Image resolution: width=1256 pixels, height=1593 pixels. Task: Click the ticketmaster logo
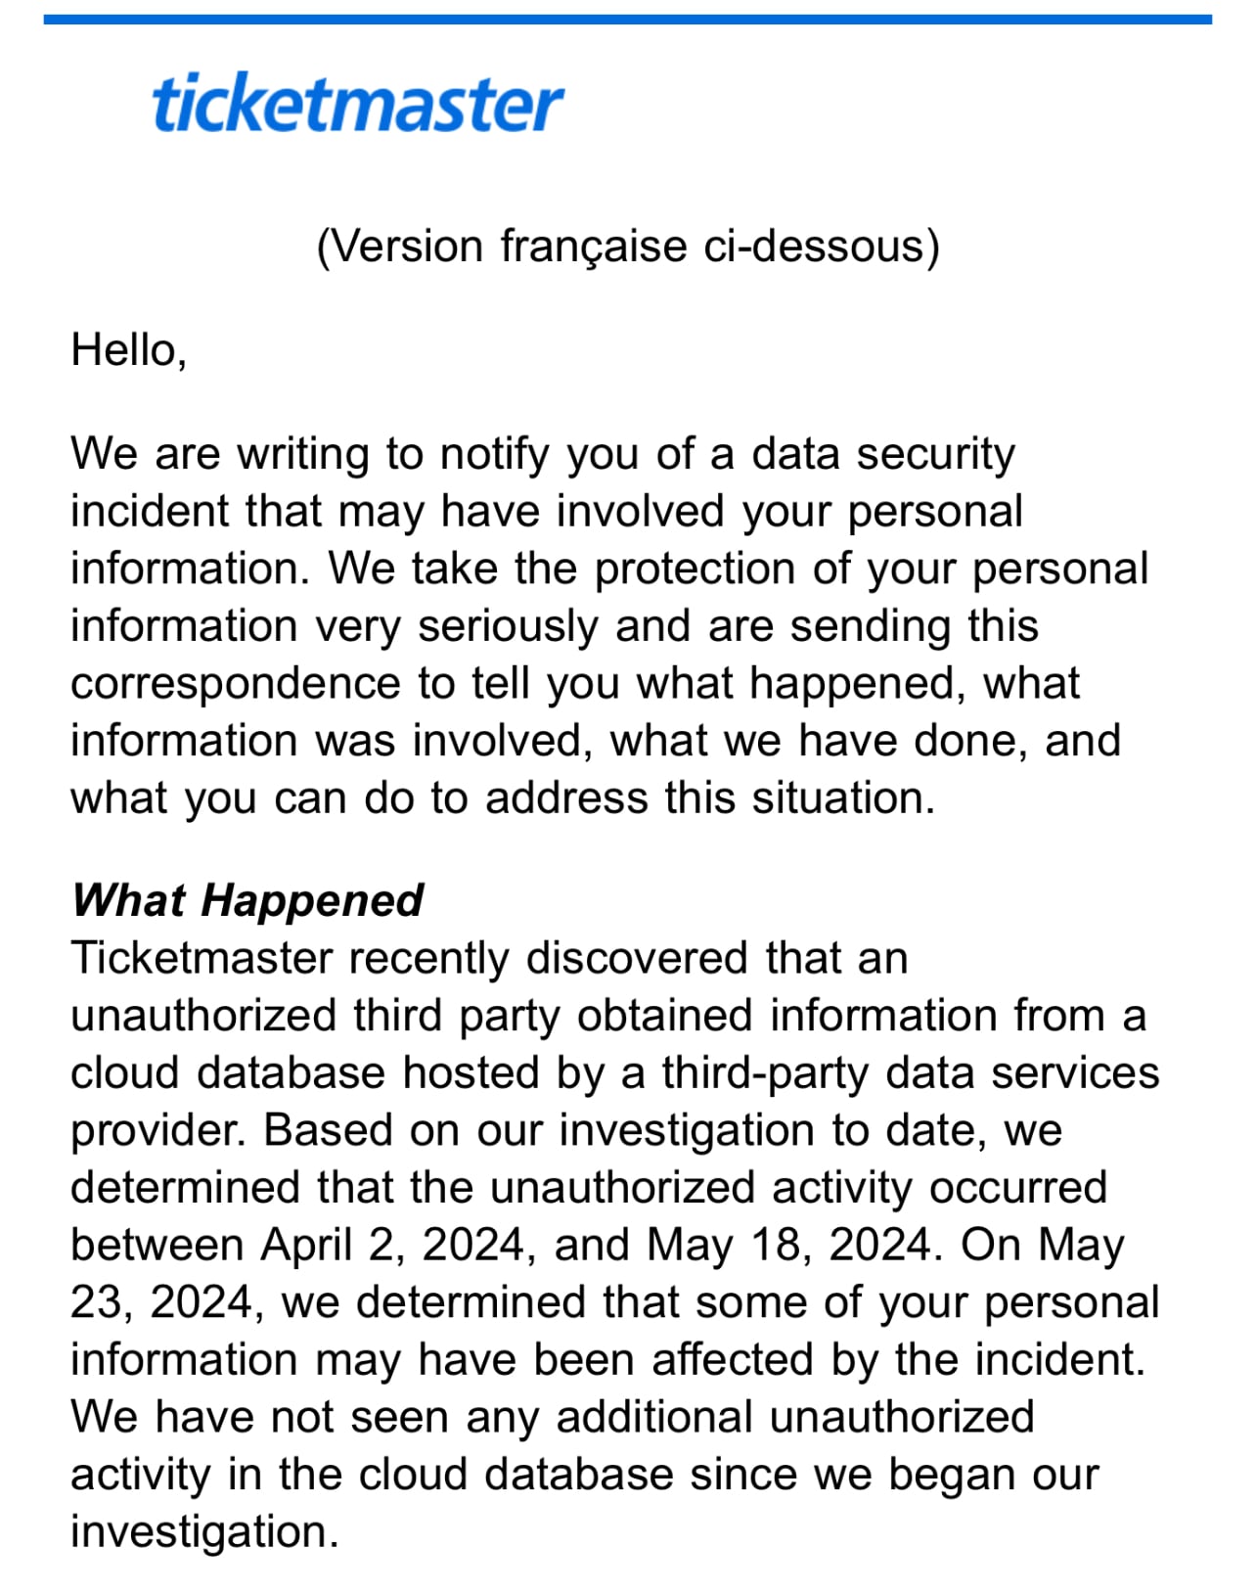(358, 103)
